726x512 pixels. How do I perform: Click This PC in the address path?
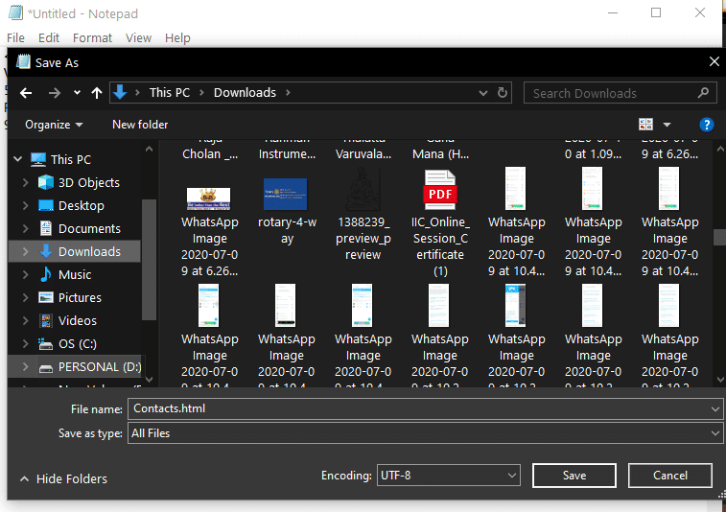[x=170, y=93]
